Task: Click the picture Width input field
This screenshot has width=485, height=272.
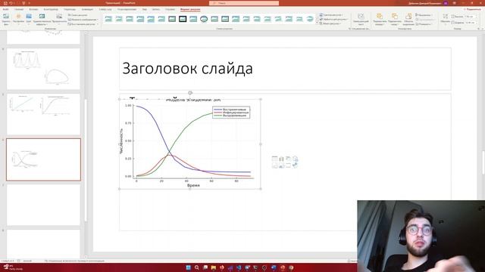Action: pos(470,23)
